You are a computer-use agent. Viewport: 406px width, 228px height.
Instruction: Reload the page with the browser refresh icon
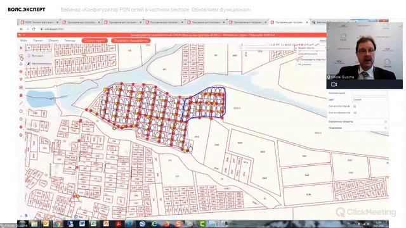(x=34, y=29)
